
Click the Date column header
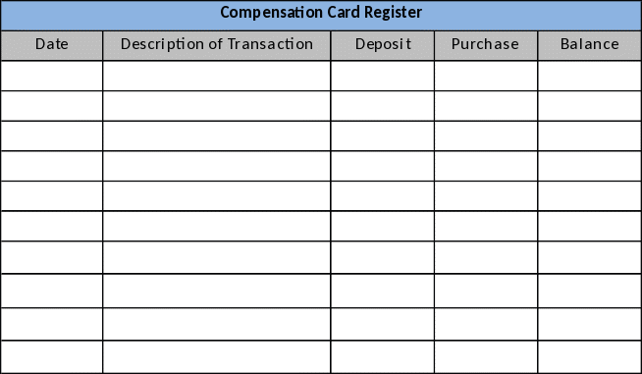point(52,45)
